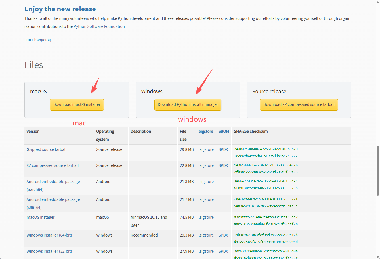Screen dimensions: 380x259
Task: Open .sigstore for Android x86_64 package
Action: [206, 199]
